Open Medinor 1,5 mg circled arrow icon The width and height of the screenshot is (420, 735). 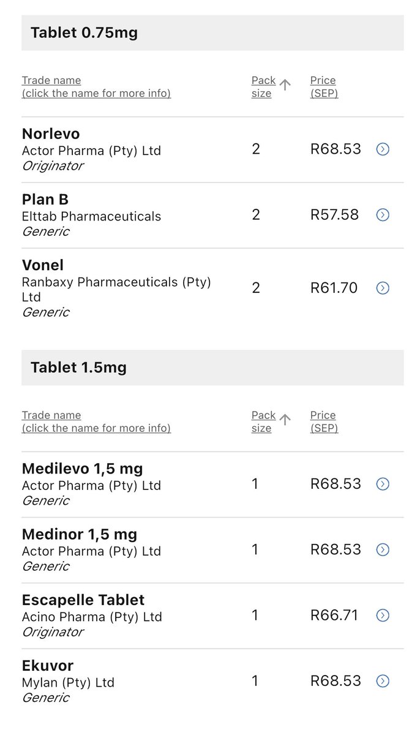coord(383,549)
